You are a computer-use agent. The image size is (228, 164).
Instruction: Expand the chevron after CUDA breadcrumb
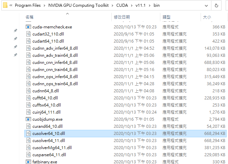(x=132, y=5)
